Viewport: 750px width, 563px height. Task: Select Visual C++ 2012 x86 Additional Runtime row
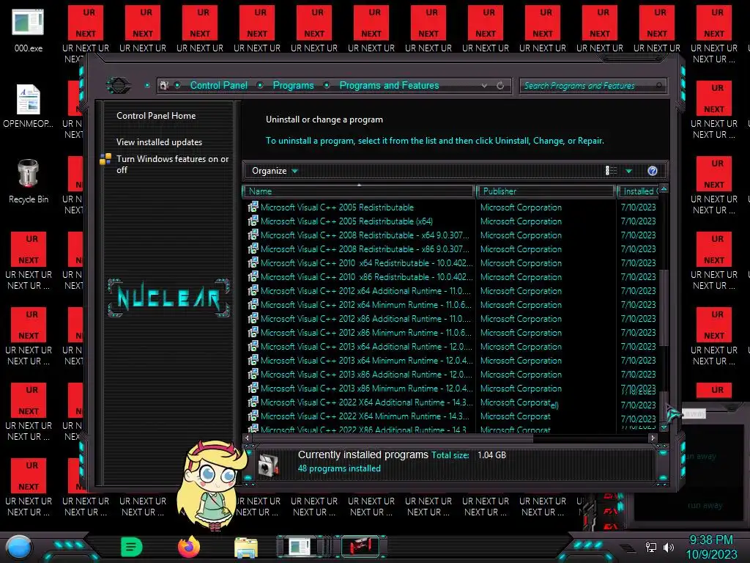point(451,318)
